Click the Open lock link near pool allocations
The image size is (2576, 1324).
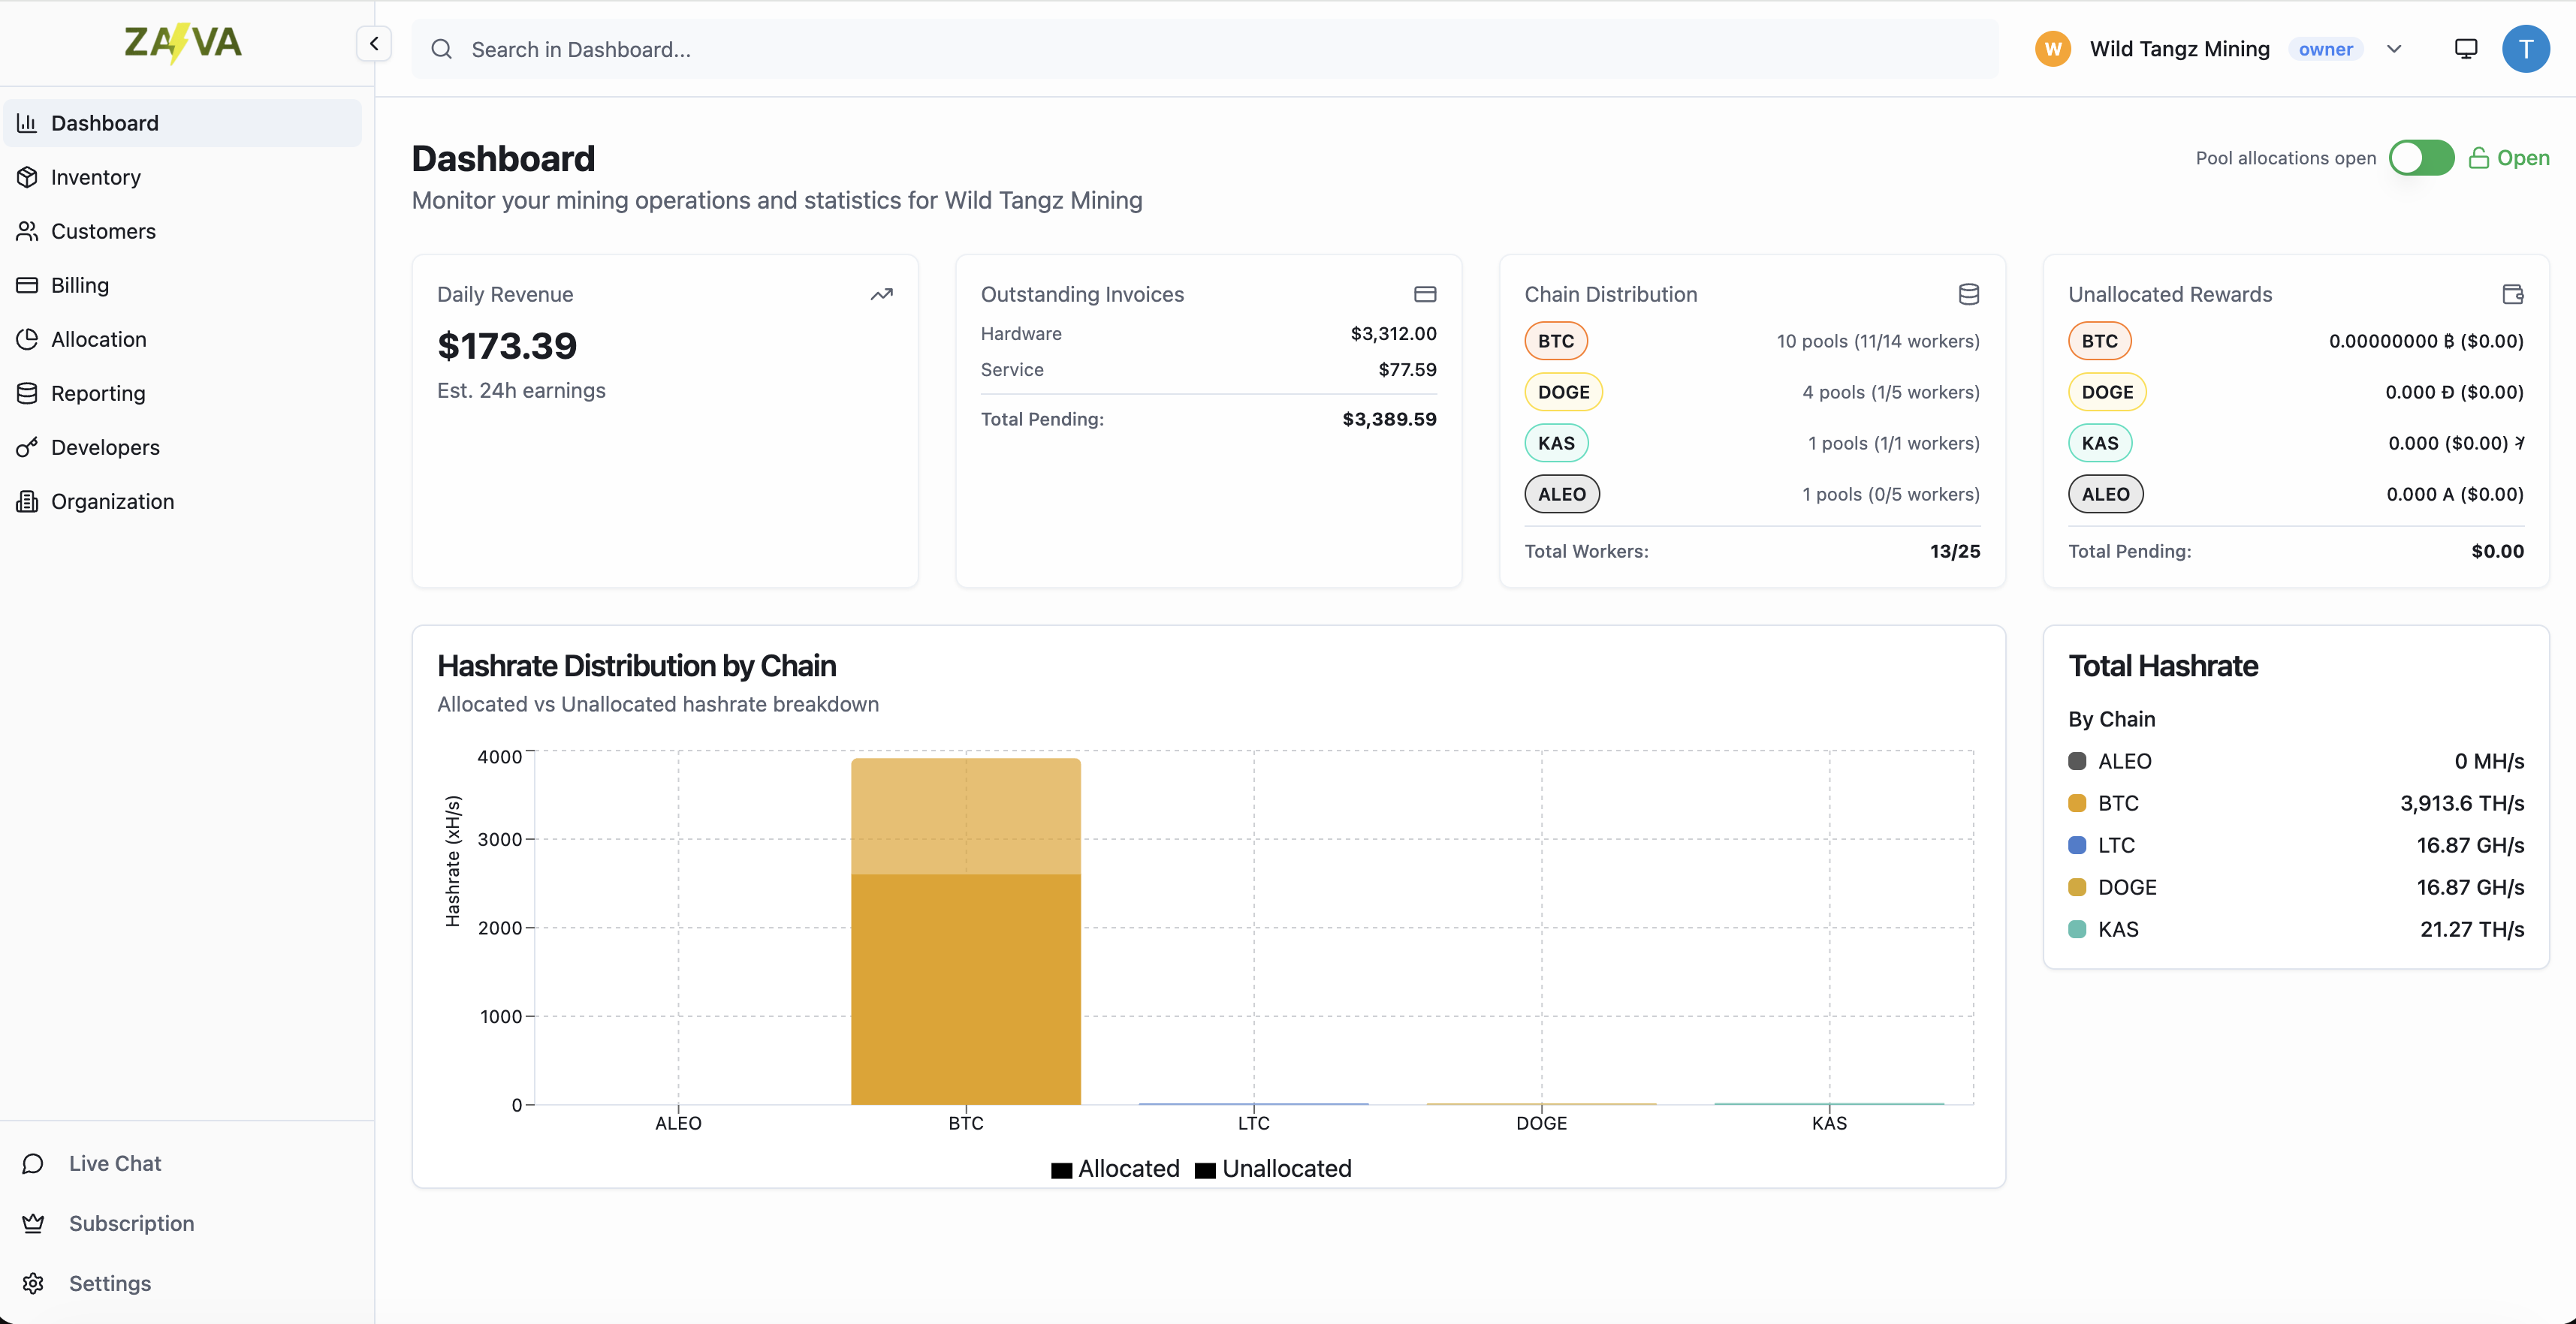[x=2509, y=157]
